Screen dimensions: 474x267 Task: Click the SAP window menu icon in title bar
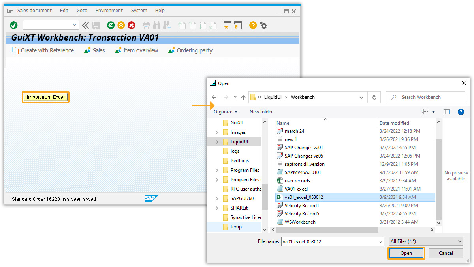point(11,11)
